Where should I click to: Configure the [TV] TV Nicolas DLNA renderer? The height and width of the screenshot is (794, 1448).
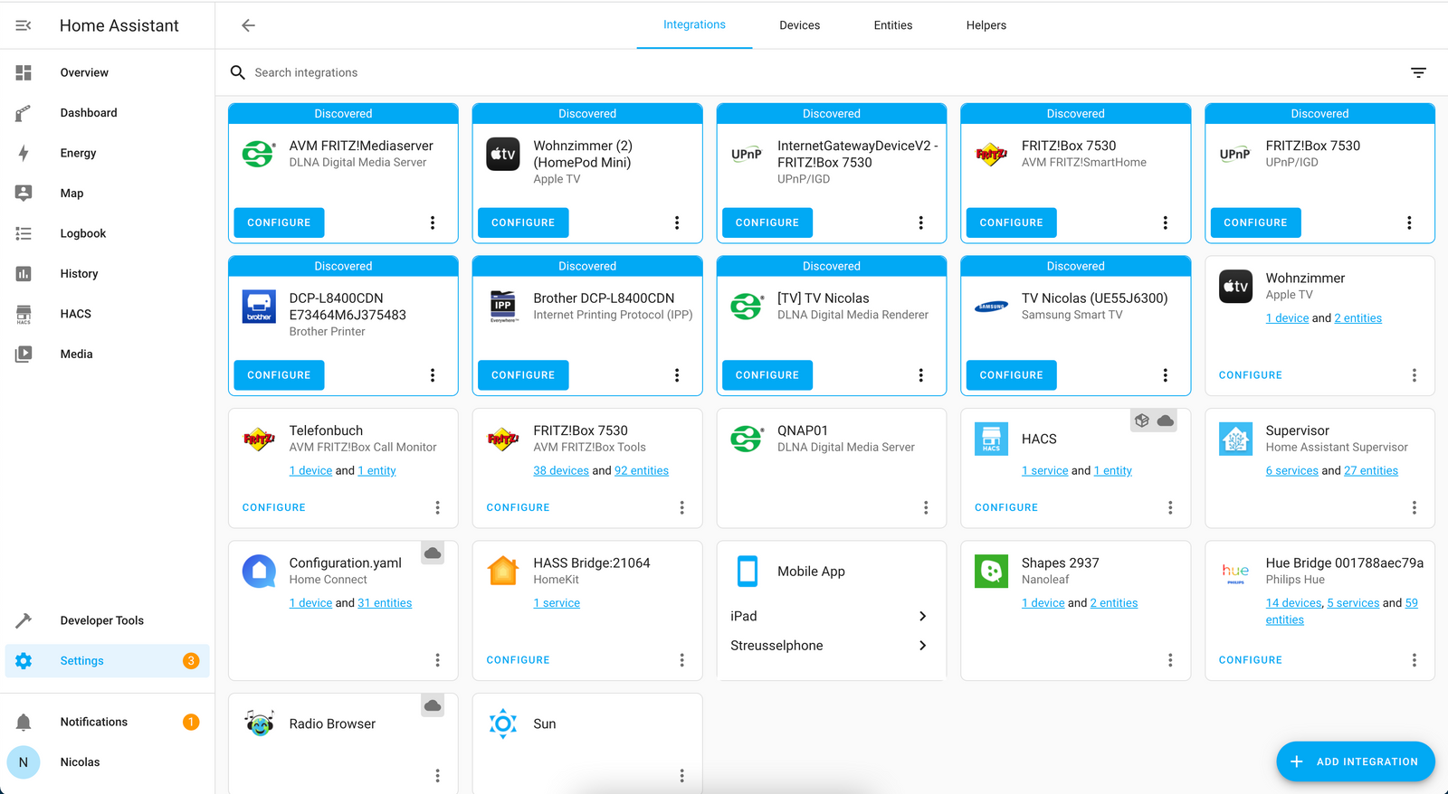click(767, 375)
